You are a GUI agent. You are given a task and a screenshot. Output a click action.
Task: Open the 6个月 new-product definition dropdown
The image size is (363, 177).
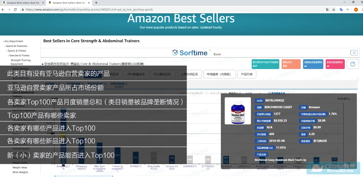click(x=253, y=92)
